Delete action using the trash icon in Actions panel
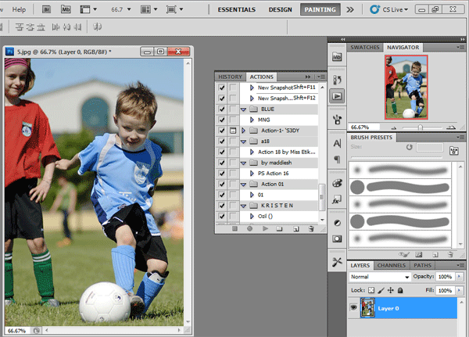The height and width of the screenshot is (337, 469). click(310, 228)
